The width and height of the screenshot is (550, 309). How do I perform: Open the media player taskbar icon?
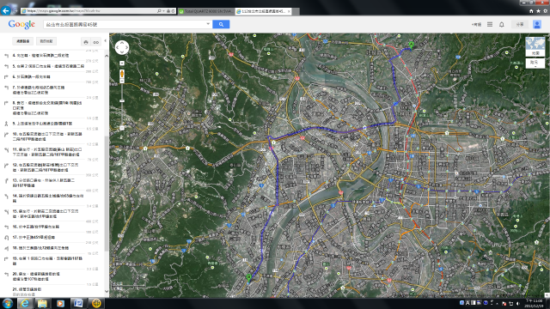coord(60,303)
